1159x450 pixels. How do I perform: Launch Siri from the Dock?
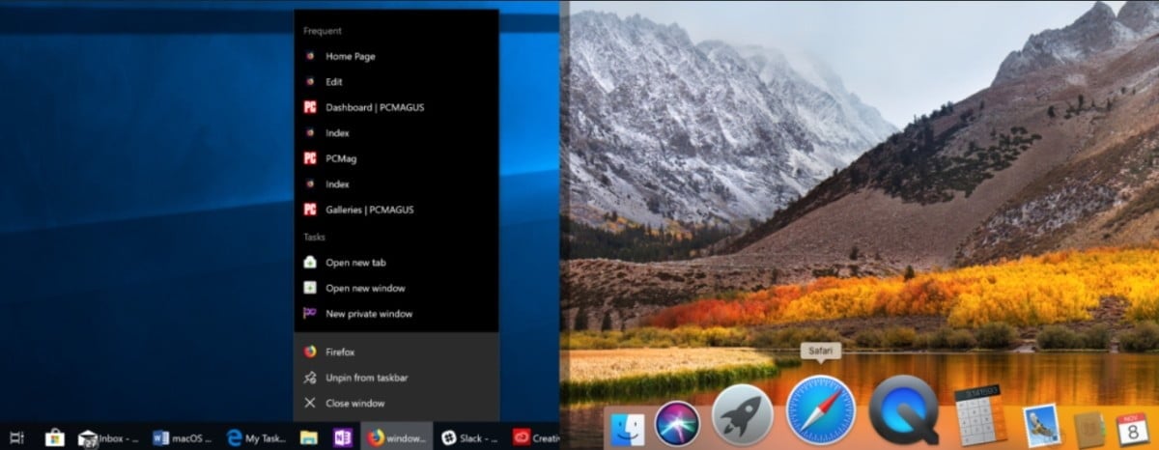click(677, 423)
